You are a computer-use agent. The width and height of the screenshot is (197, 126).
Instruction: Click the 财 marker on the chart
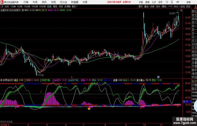coord(158,77)
